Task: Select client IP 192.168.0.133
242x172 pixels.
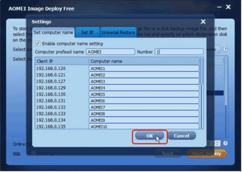Action: click(51, 114)
